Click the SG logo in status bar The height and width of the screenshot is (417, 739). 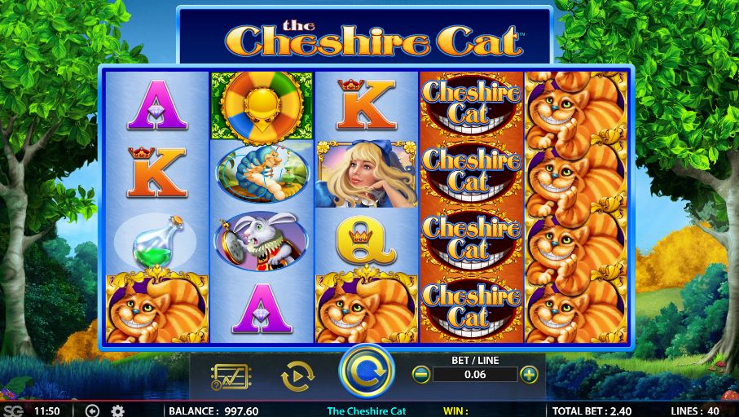[11, 410]
